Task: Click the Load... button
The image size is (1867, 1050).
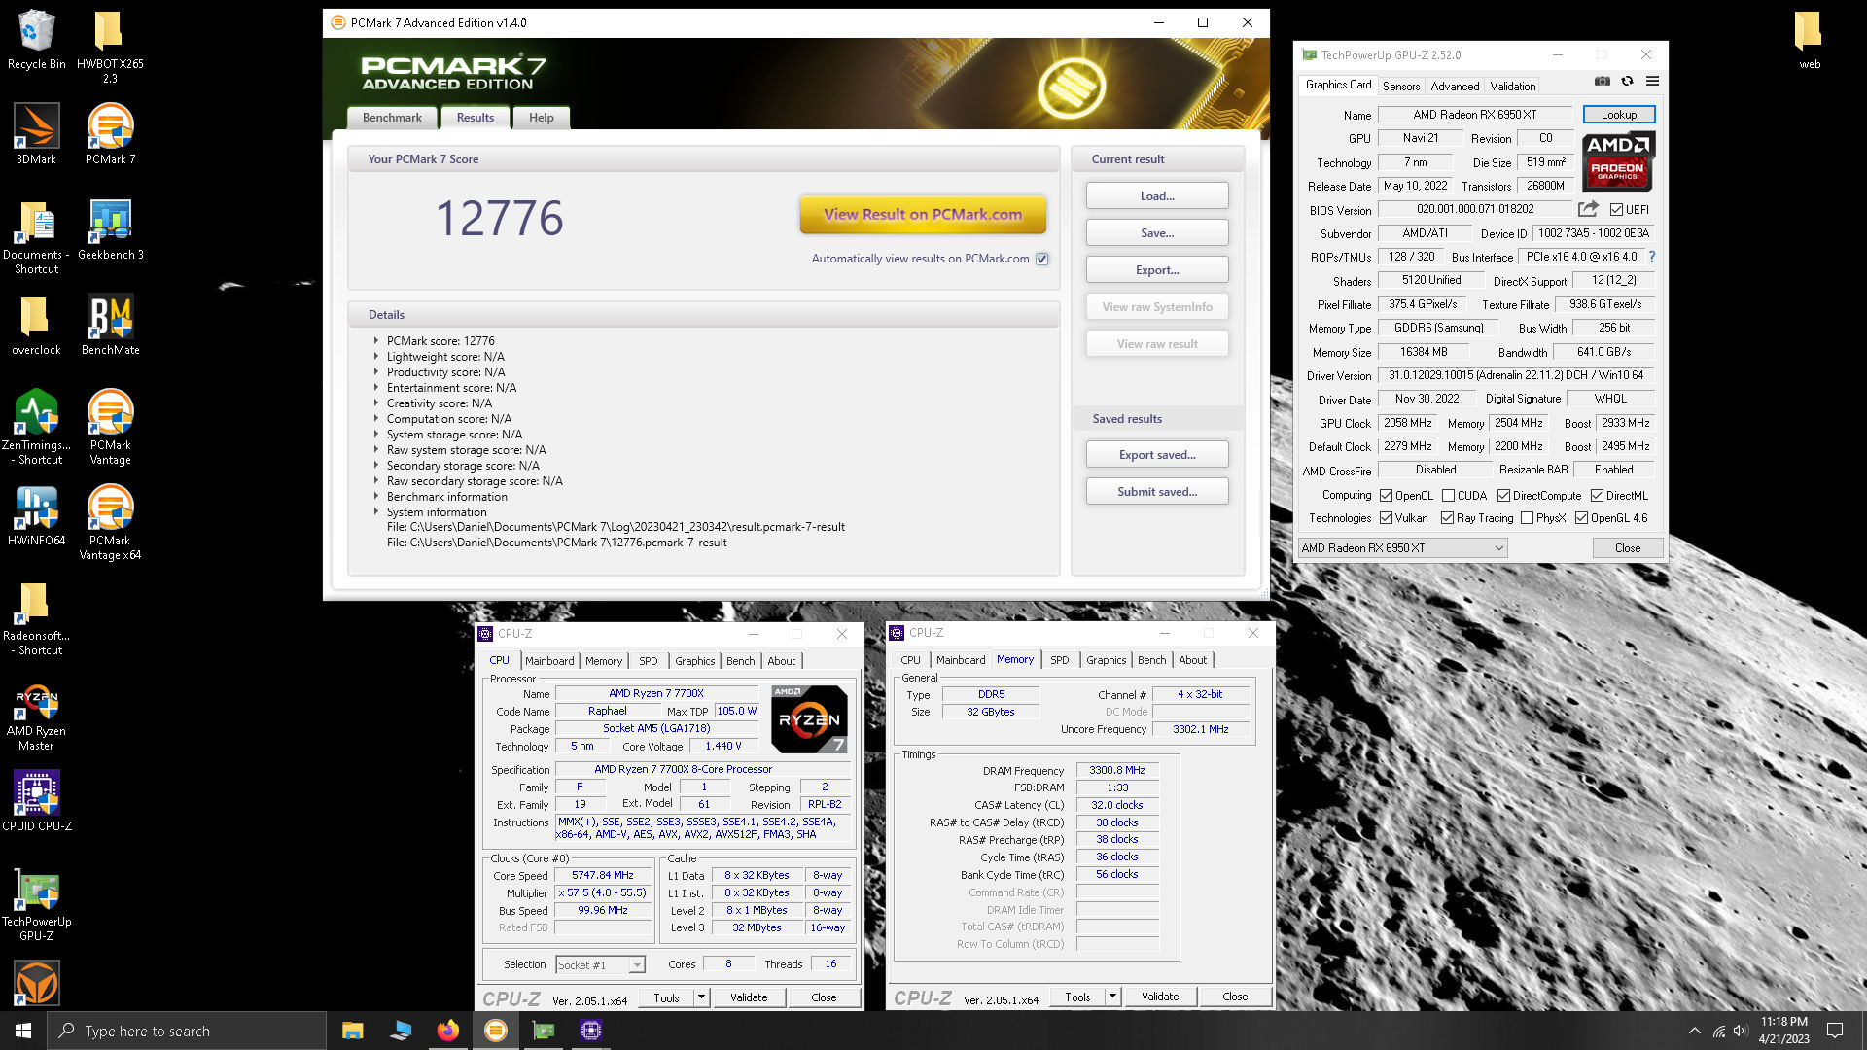Action: coord(1157,196)
